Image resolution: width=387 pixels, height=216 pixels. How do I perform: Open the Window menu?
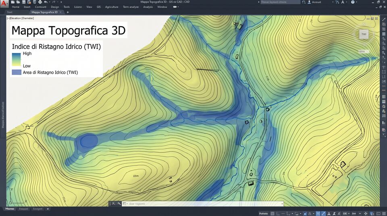(162, 7)
